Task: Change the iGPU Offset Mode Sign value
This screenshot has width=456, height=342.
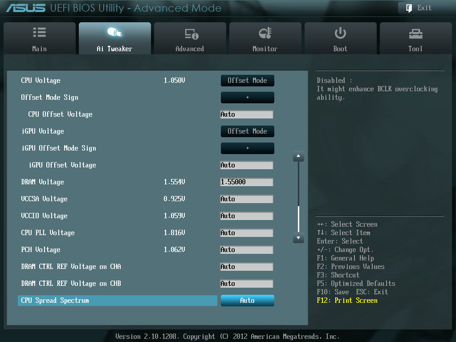Action: tap(248, 148)
